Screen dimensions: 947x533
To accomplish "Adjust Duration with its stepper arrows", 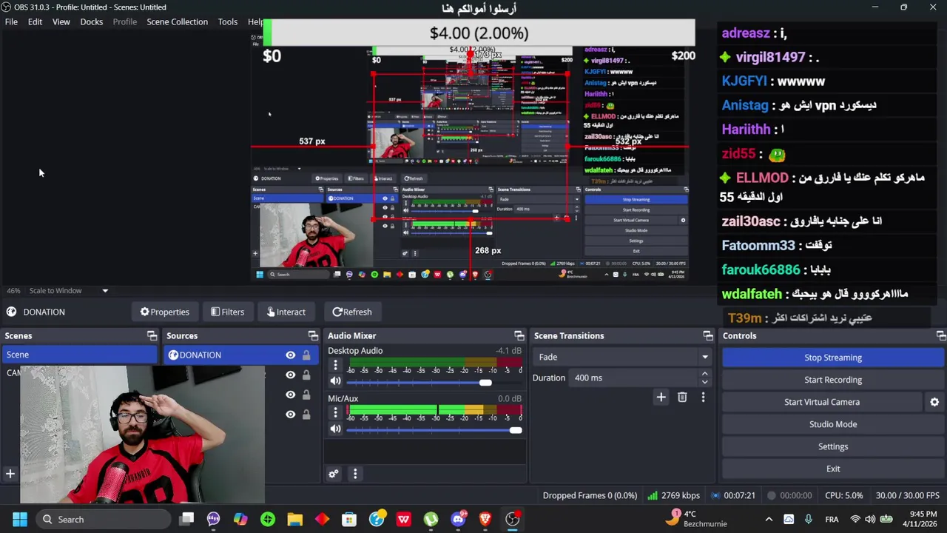I will pos(704,378).
